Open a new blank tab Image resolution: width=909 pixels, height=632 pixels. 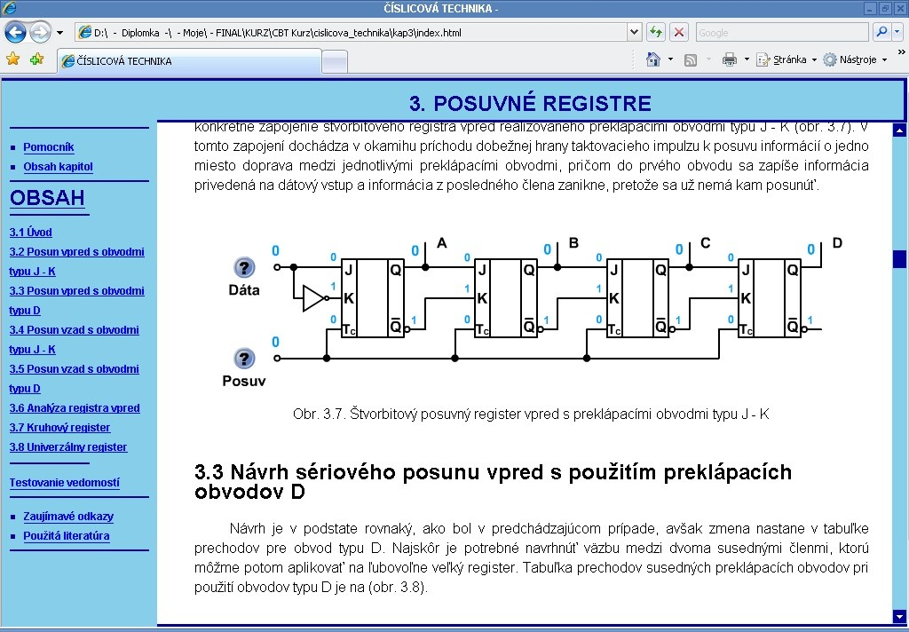tap(335, 61)
